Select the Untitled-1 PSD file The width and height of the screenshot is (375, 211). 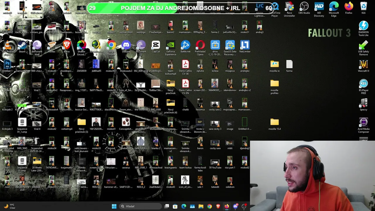point(7,66)
